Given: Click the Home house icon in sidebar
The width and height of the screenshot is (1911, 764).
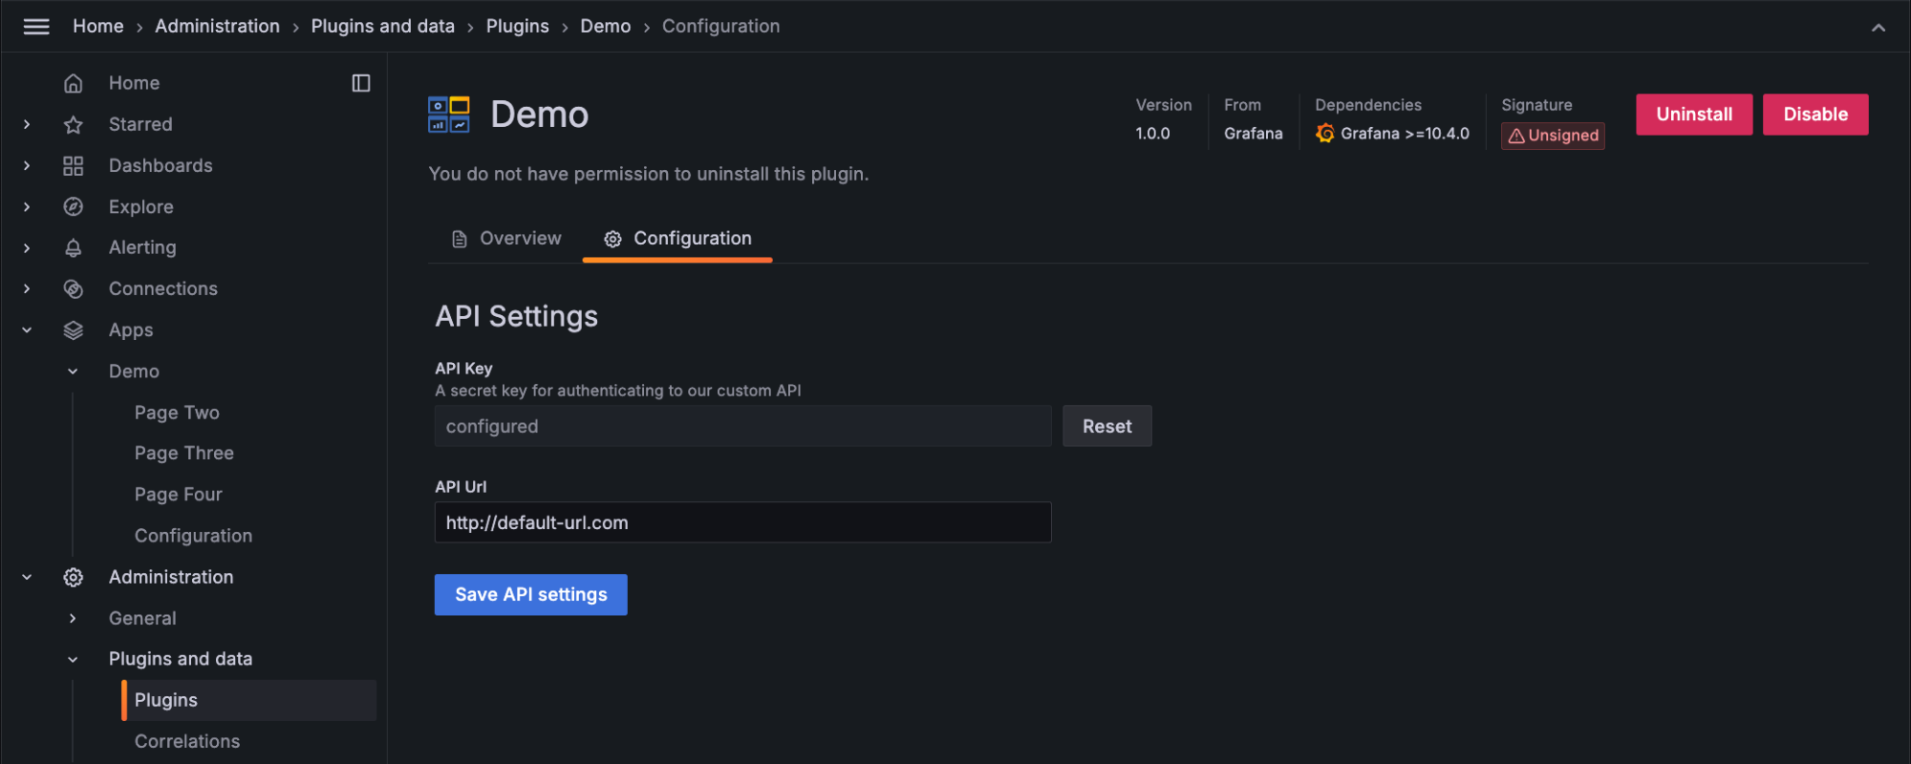Looking at the screenshot, I should [74, 83].
